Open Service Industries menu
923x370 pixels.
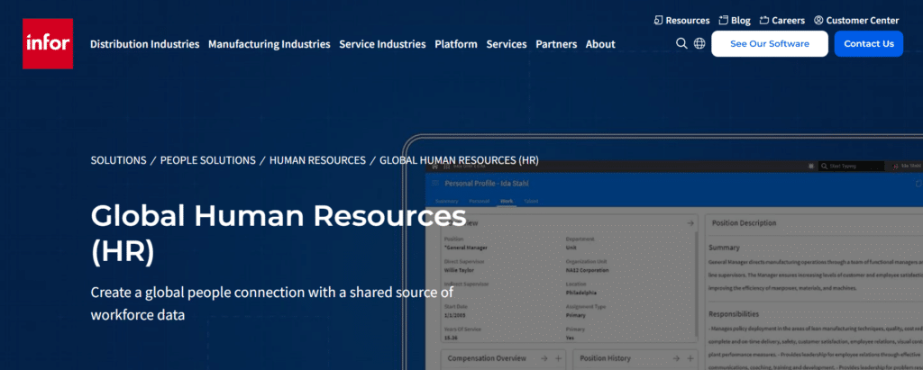click(x=382, y=44)
